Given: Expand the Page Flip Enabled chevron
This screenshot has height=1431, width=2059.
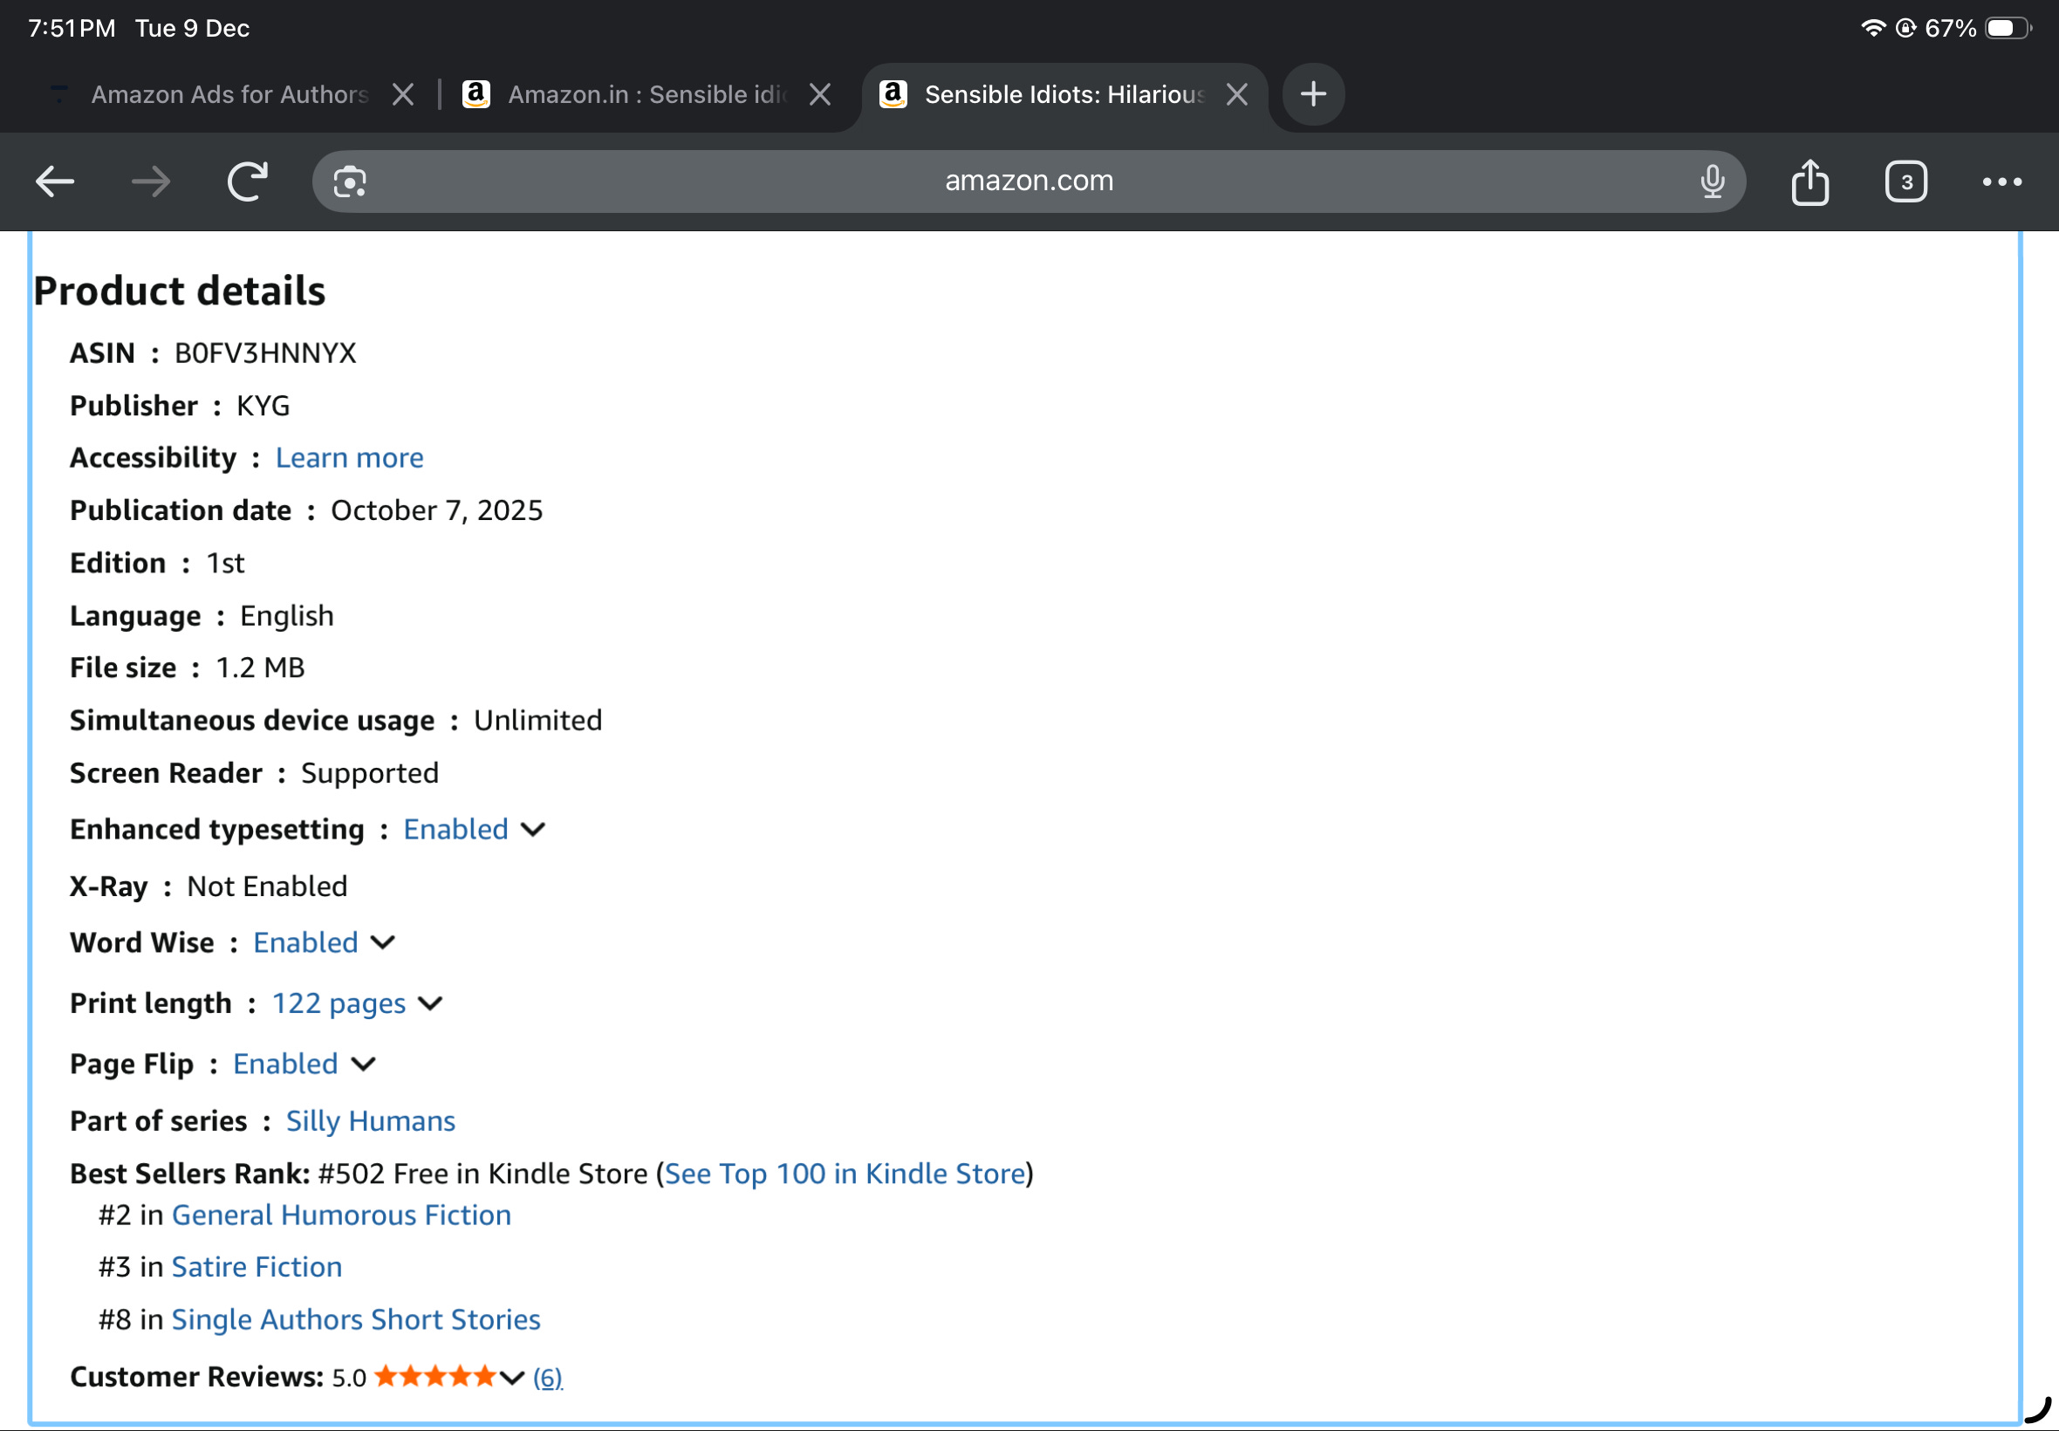Looking at the screenshot, I should pos(363,1065).
